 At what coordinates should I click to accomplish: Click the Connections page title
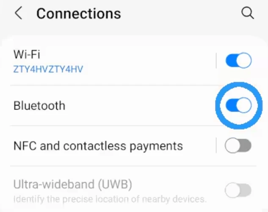pos(79,14)
